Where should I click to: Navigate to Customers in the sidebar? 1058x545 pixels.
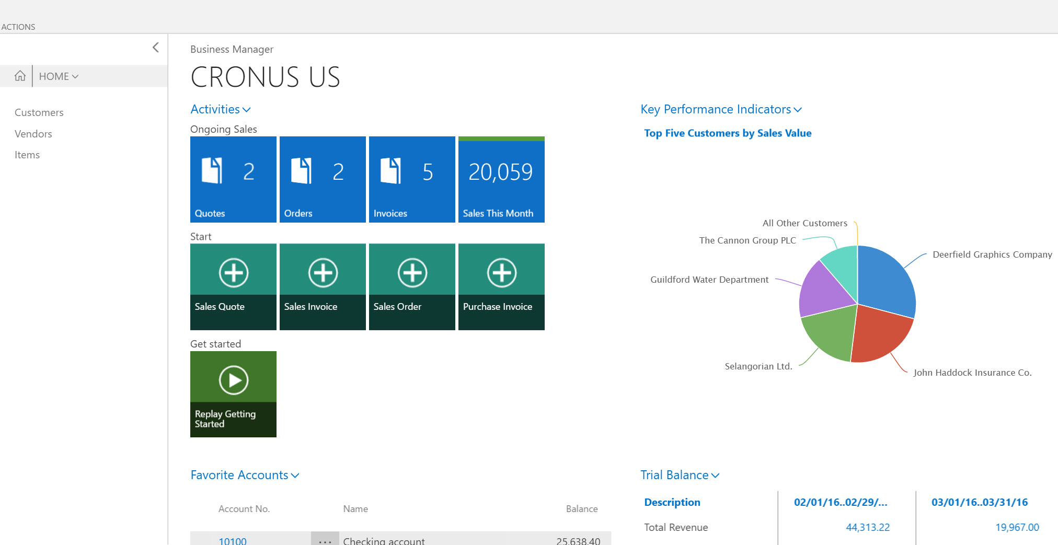(x=39, y=112)
